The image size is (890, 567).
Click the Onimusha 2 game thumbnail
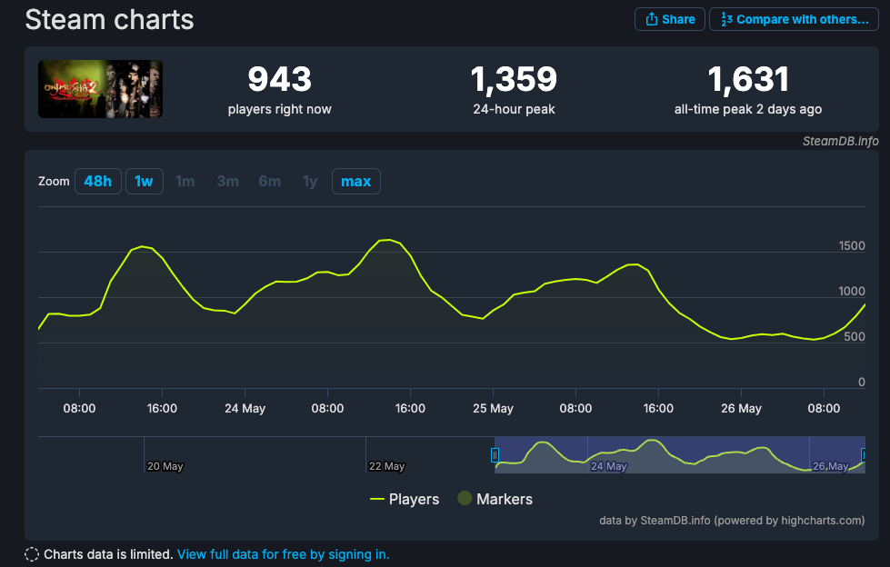pos(101,89)
